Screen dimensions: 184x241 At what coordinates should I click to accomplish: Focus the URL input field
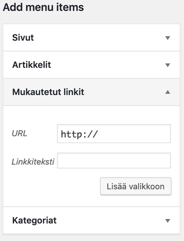point(114,134)
